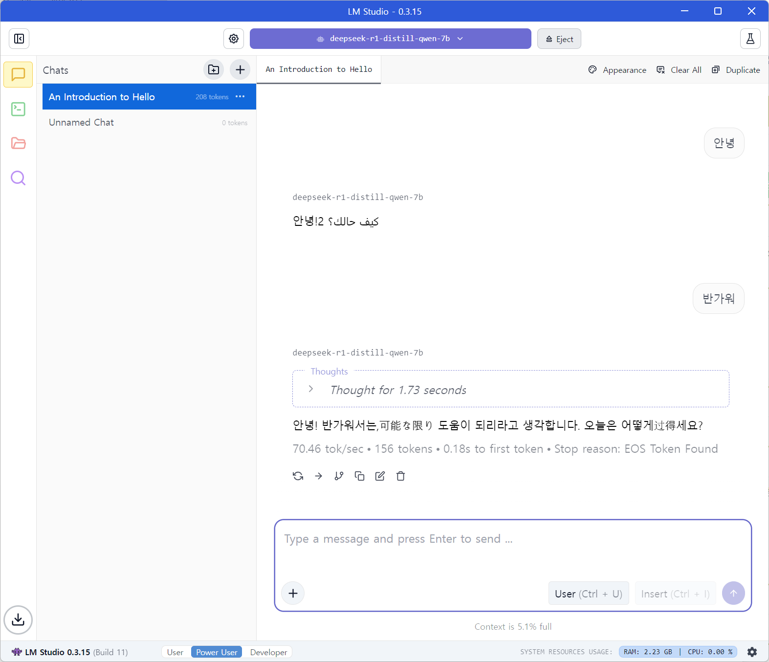Duplicate the current chat
769x662 pixels.
(x=736, y=70)
